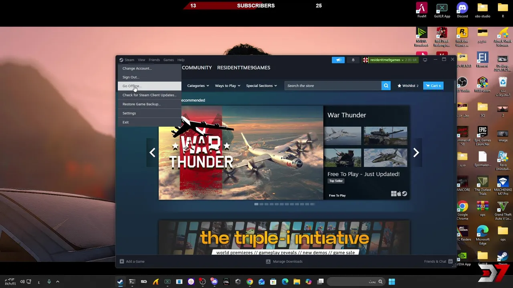Expand the Special Sections dropdown
Viewport: 513px width, 288px height.
261,86
